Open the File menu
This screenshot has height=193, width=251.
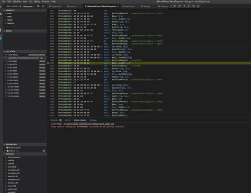[4, 2]
